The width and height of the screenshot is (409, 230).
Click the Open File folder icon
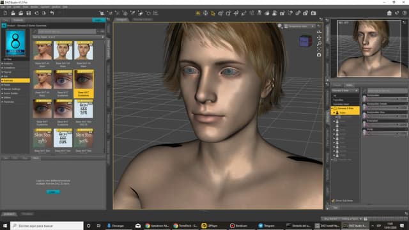pos(13,13)
